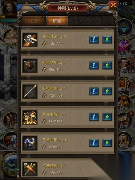Open info for 弓系护甲 Lv.0
Screen dimensions: 135x180
tap(94, 143)
